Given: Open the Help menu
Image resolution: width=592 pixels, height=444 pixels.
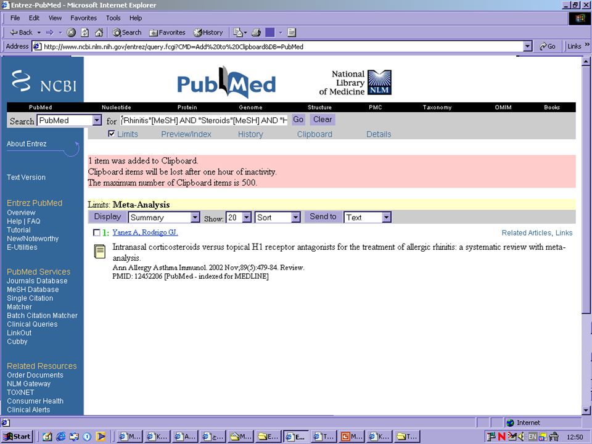Looking at the screenshot, I should (x=136, y=18).
